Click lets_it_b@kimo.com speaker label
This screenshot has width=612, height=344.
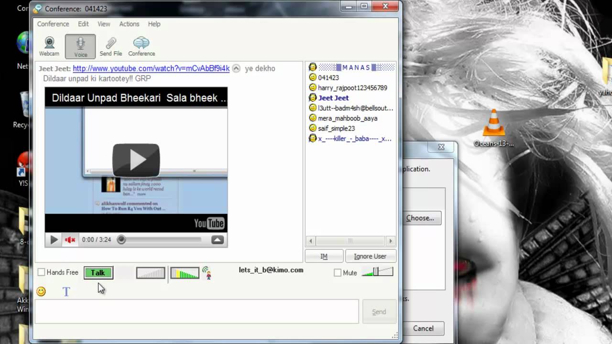coord(271,270)
